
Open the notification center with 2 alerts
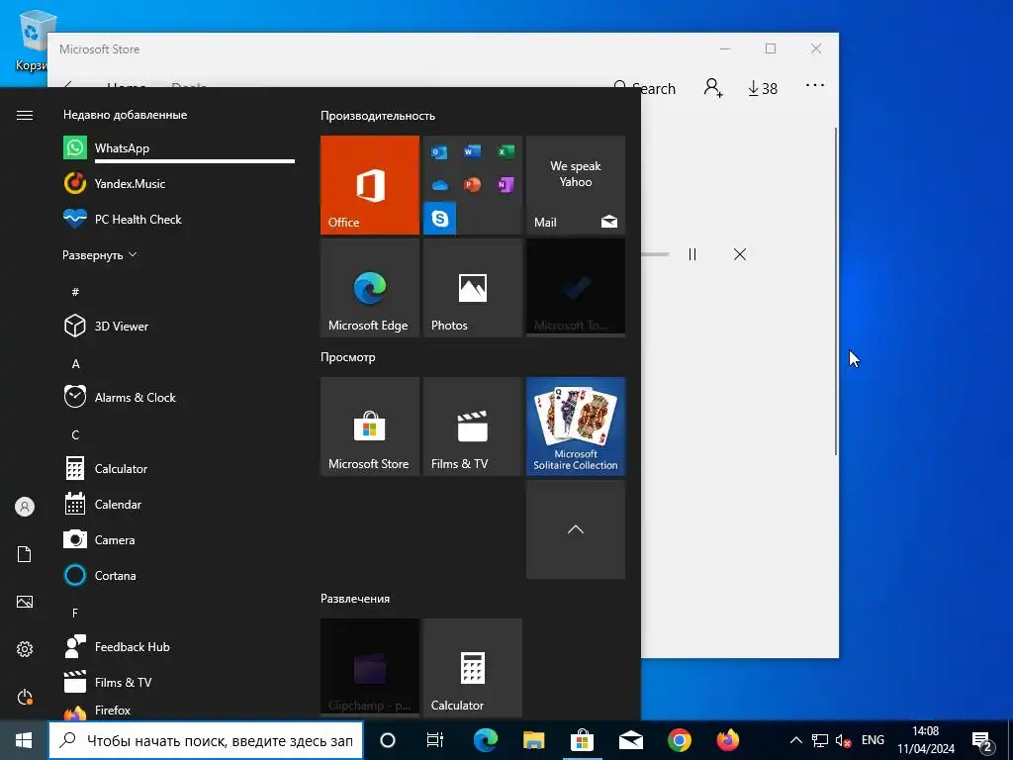coord(983,742)
